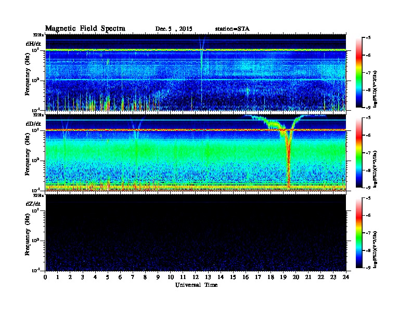This screenshot has height=318, width=412.
Task: Click the dH/dt panel color bar
Action: pos(359,73)
